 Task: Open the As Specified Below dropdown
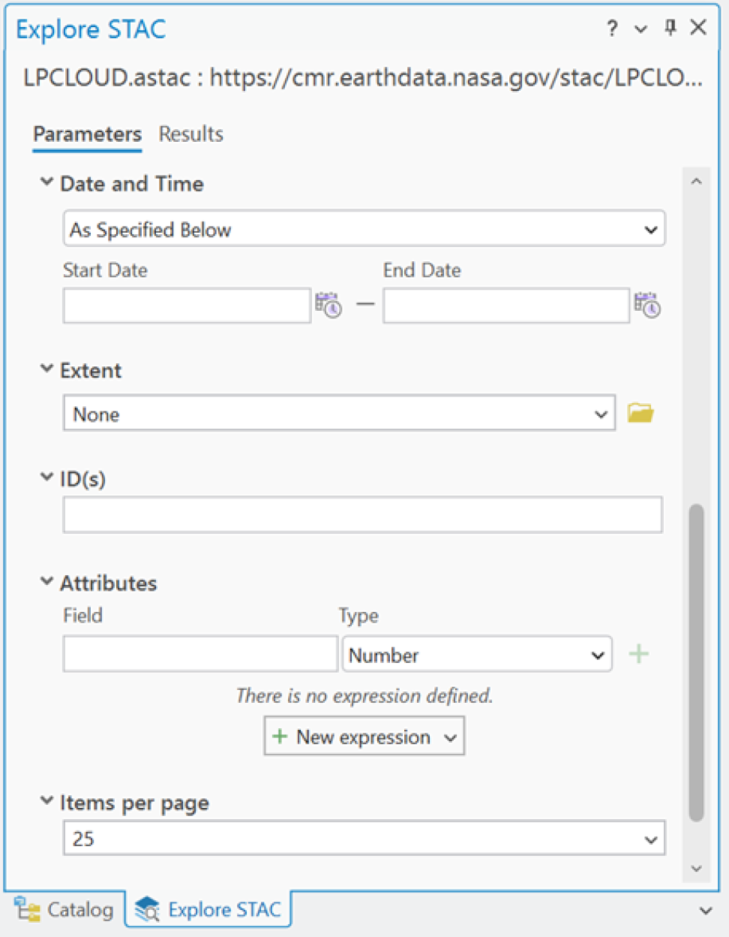tap(364, 228)
